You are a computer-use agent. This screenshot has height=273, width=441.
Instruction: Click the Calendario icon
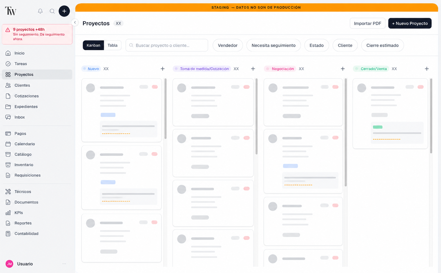click(x=8, y=144)
